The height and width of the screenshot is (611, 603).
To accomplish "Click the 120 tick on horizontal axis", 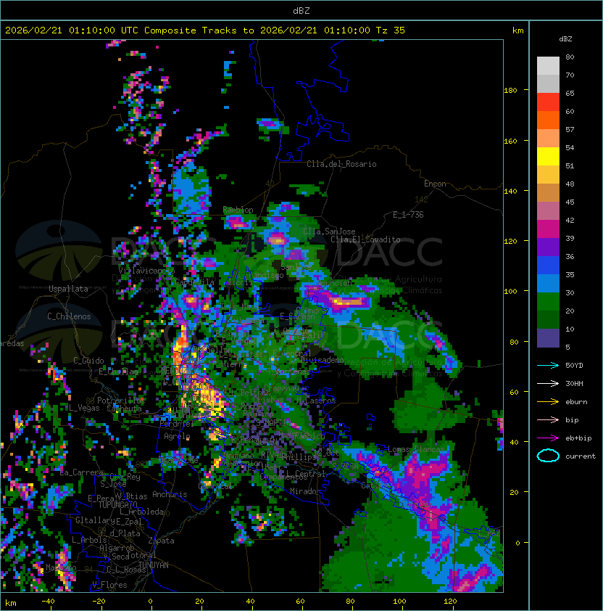I will click(450, 602).
